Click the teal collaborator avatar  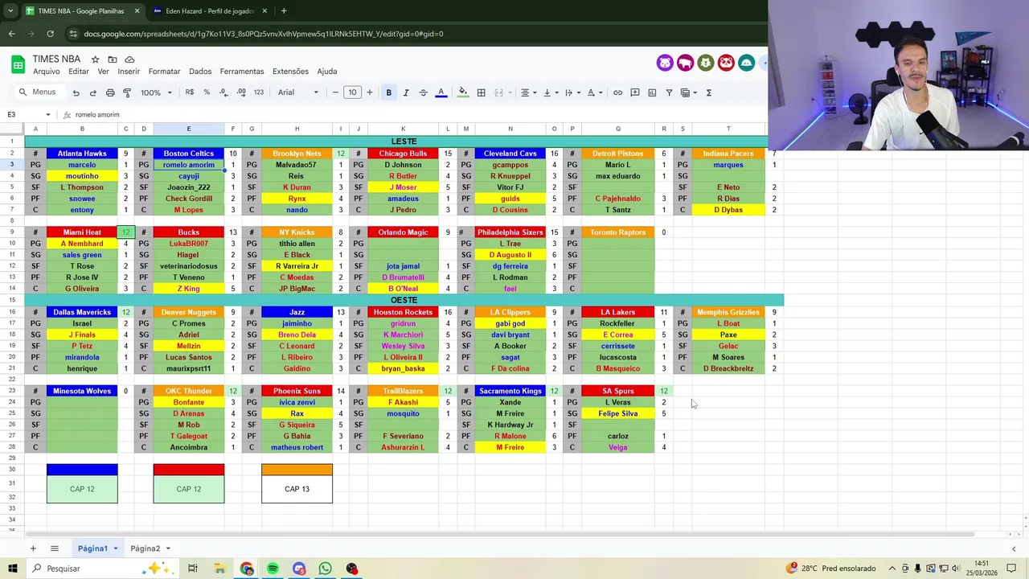tap(746, 63)
